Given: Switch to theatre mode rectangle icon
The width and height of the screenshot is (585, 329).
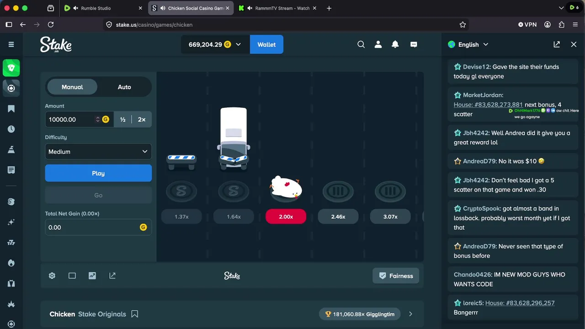Looking at the screenshot, I should tap(72, 276).
